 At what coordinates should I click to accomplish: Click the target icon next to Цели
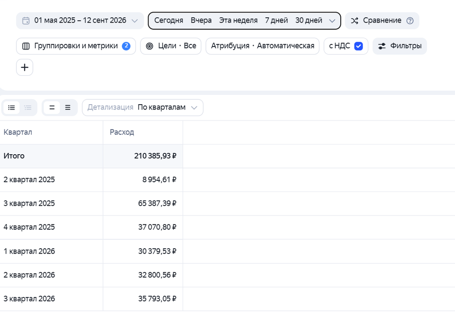click(x=149, y=46)
